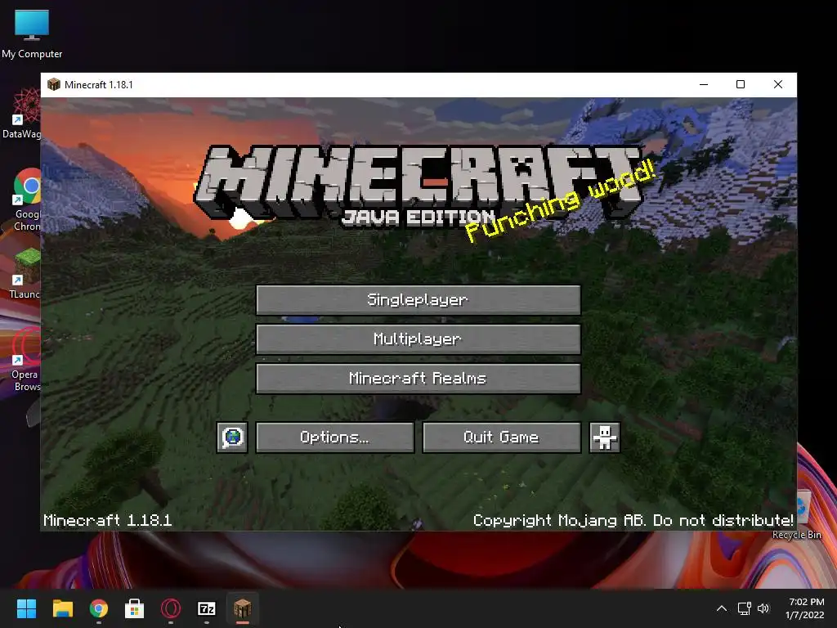
Task: Maximize the Minecraft window
Action: pos(741,84)
